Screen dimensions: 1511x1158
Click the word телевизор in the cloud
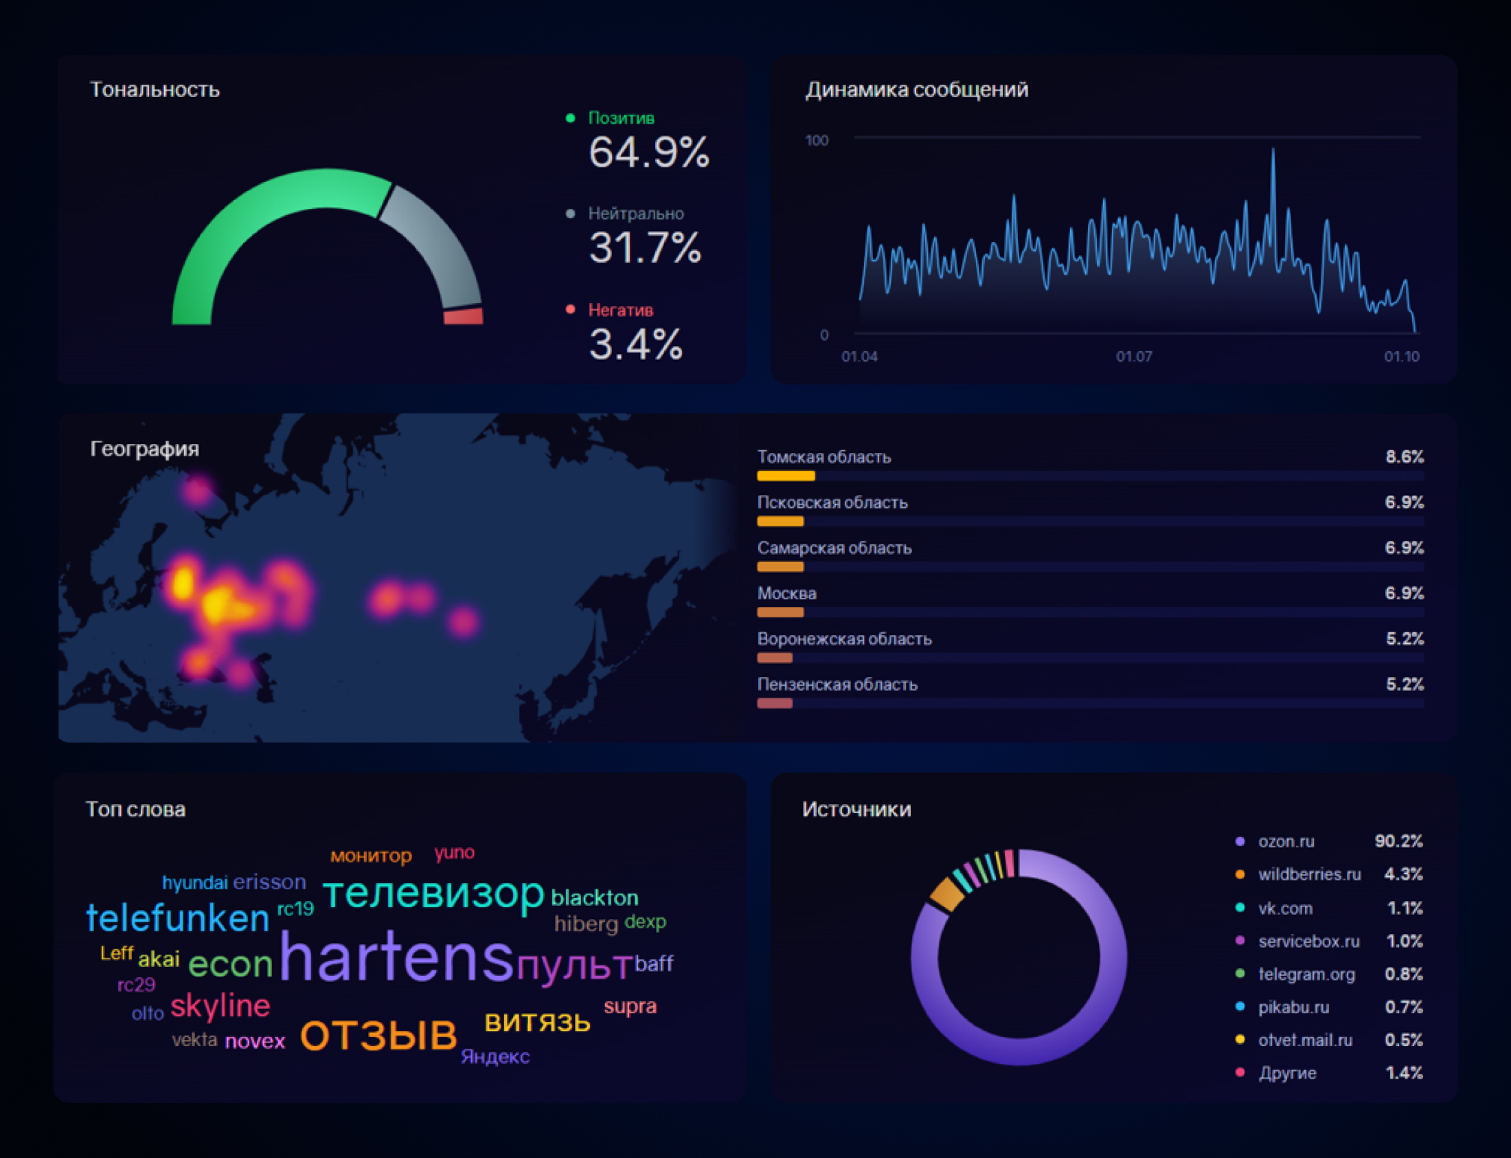point(433,893)
